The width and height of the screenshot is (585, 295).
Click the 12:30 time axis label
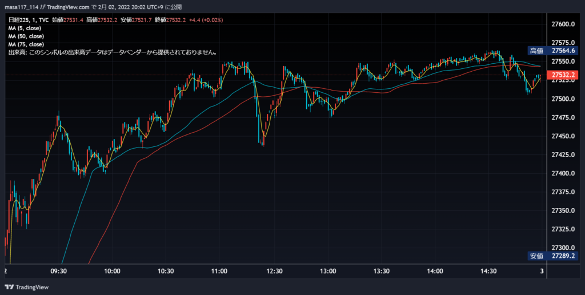pos(275,272)
